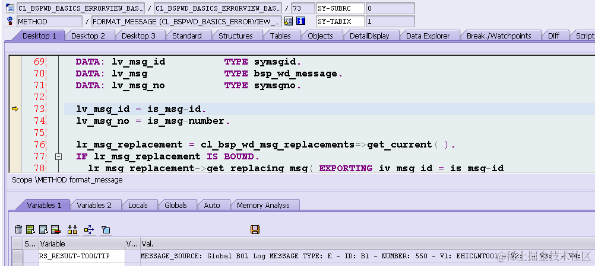Viewport: 595px width, 266px height.
Task: Collapse the IF block at line 77
Action: [x=58, y=156]
